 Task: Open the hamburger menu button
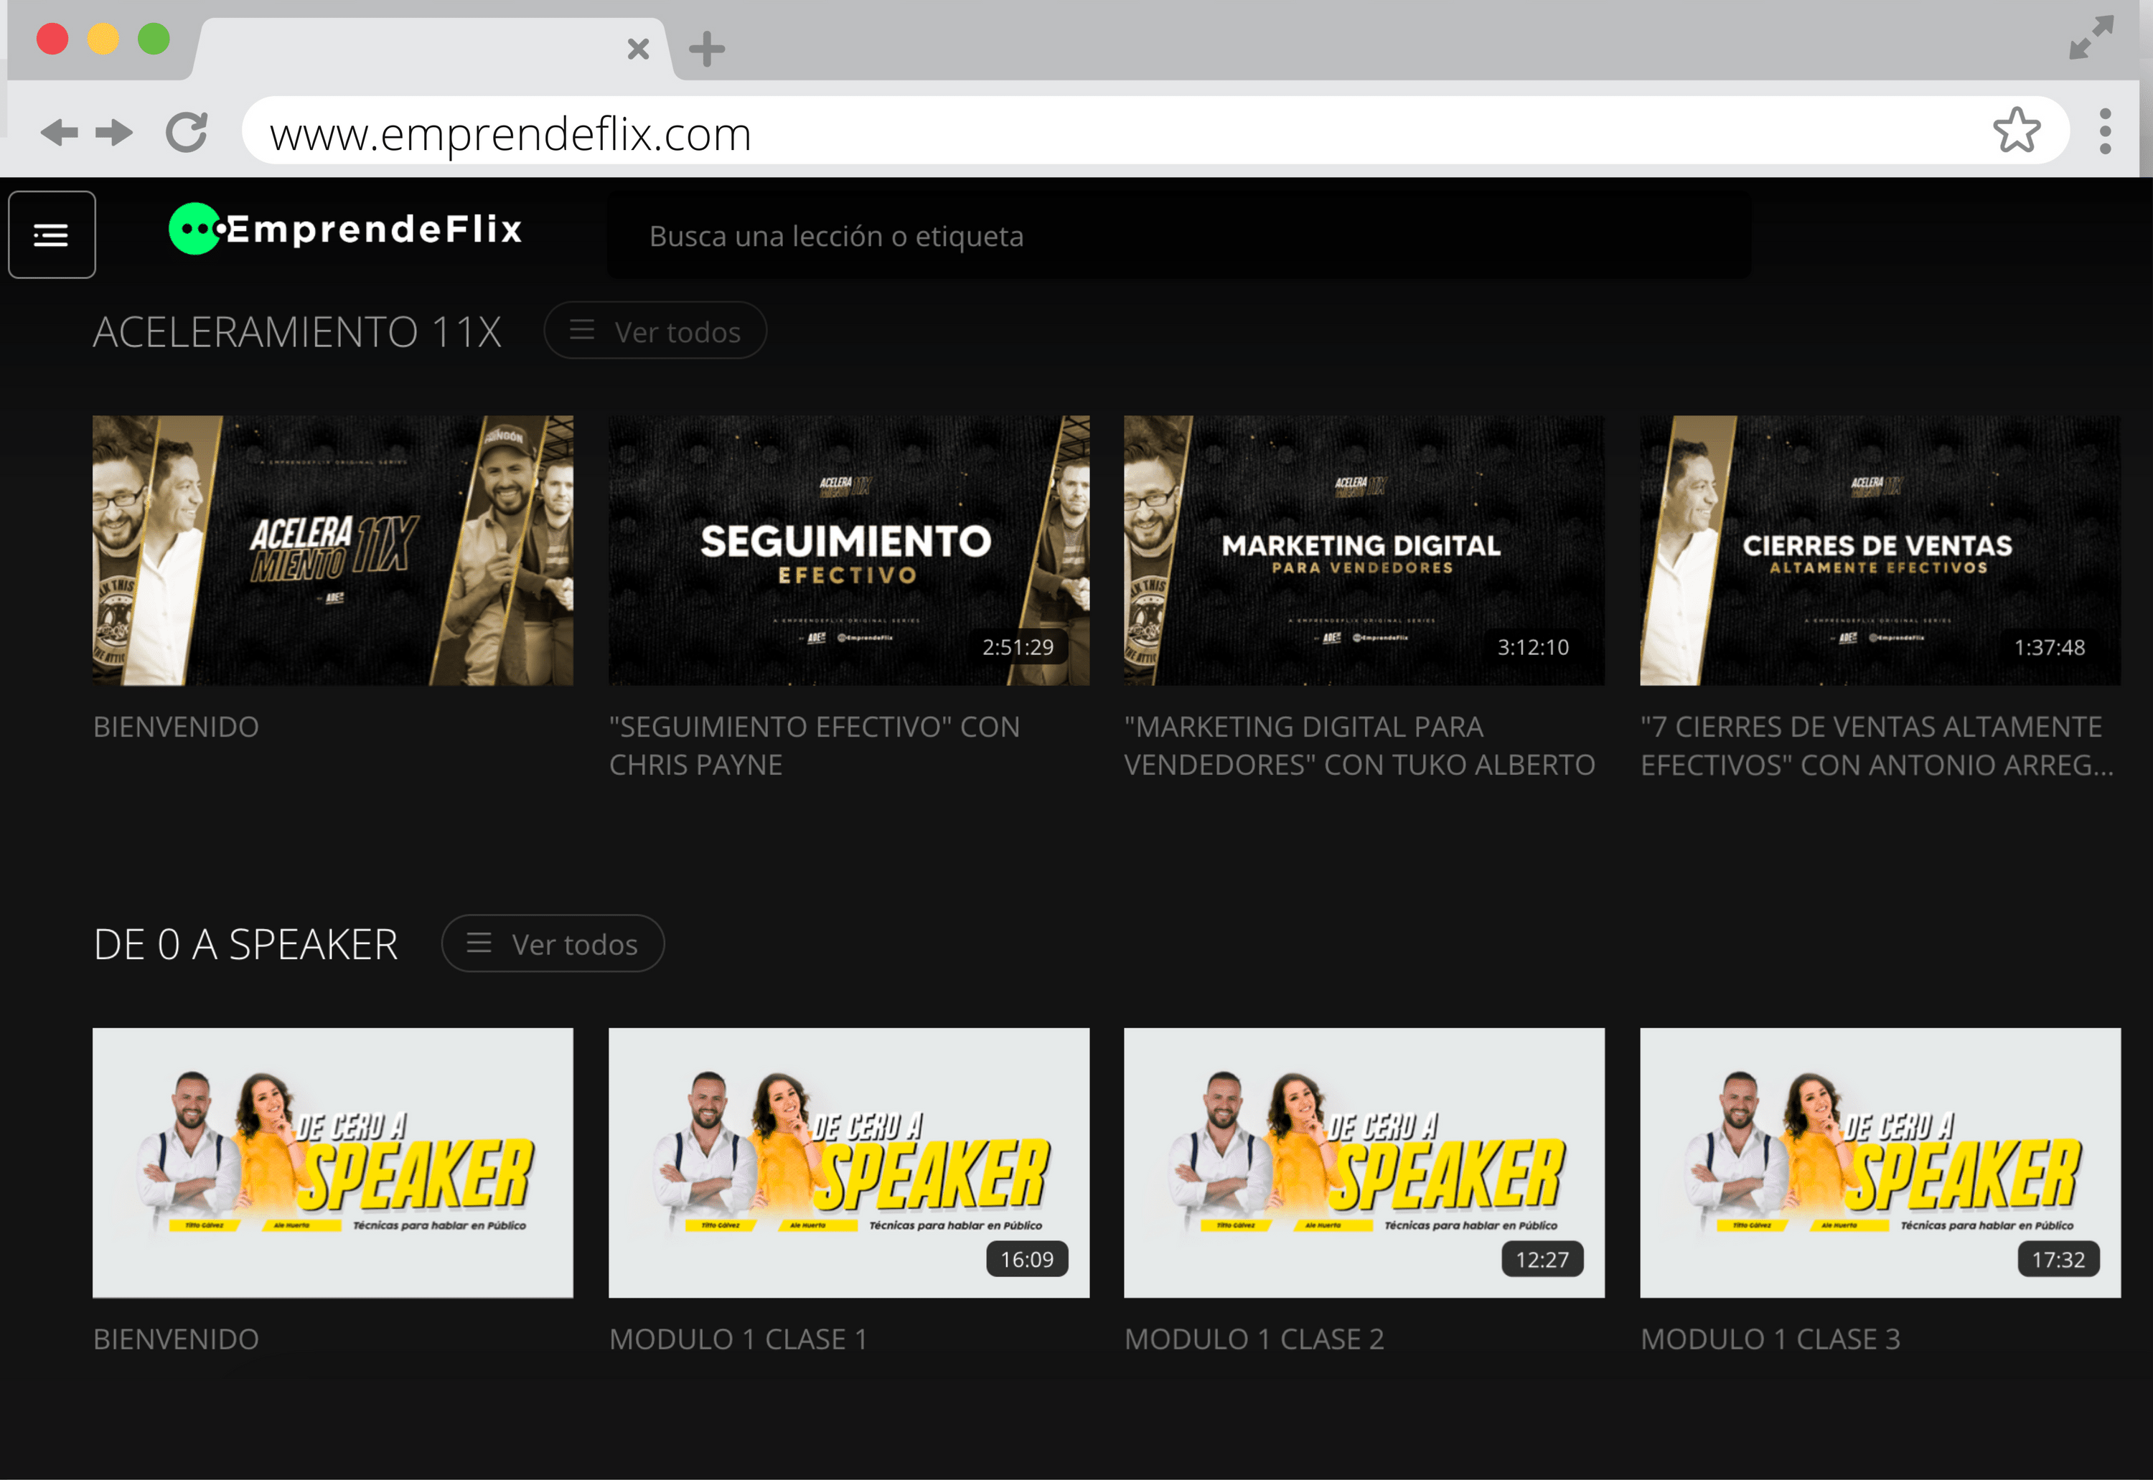pyautogui.click(x=52, y=235)
